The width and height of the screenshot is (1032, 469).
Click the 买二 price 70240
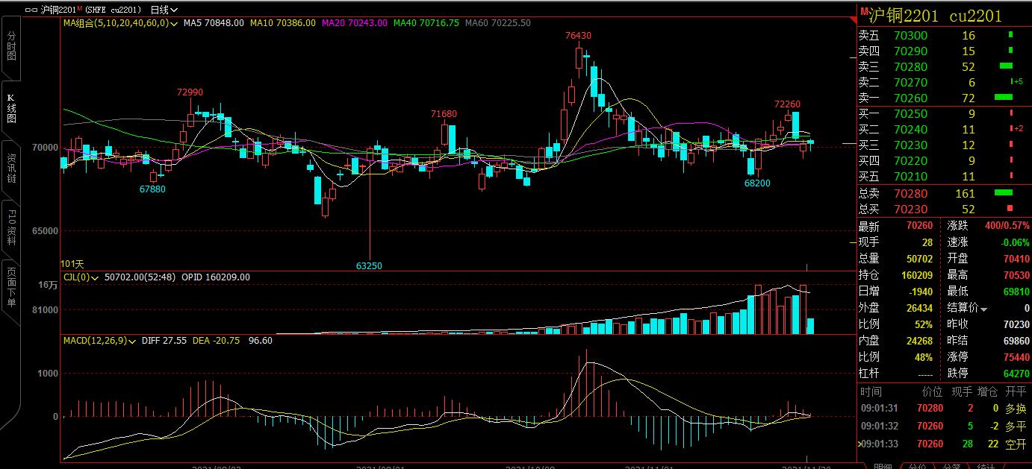click(x=910, y=130)
